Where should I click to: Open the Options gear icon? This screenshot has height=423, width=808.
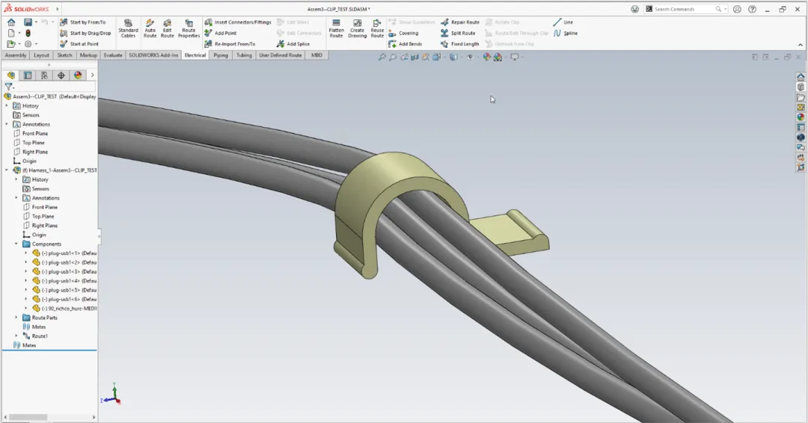coord(28,44)
